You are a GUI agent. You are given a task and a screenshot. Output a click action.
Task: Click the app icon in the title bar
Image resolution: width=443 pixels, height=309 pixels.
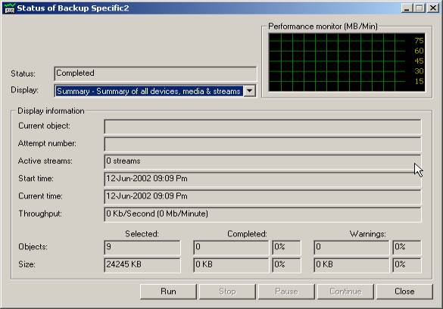point(10,8)
